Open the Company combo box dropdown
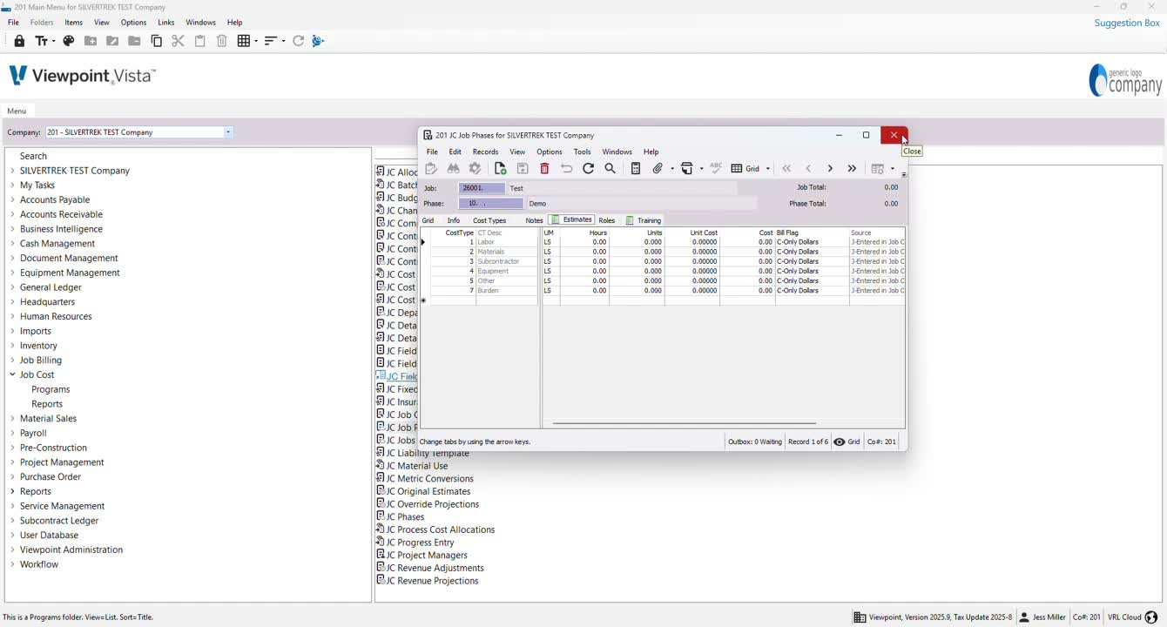 coord(228,132)
